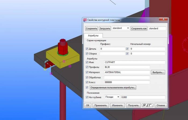Click the Выбрать... material button

point(158,72)
